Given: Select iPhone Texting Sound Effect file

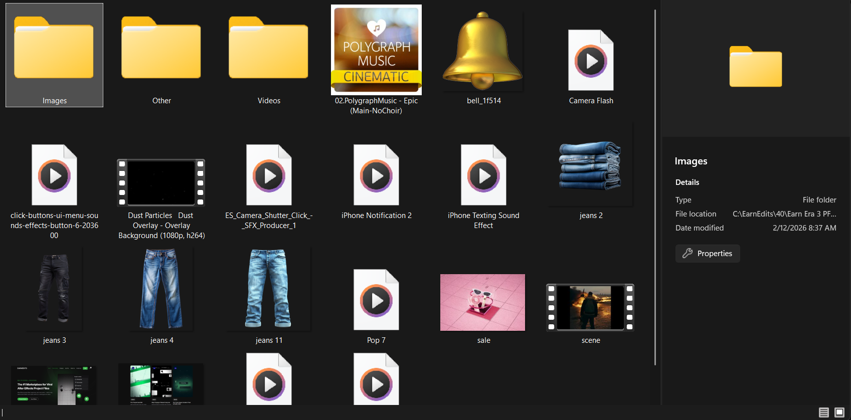Looking at the screenshot, I should pyautogui.click(x=483, y=176).
